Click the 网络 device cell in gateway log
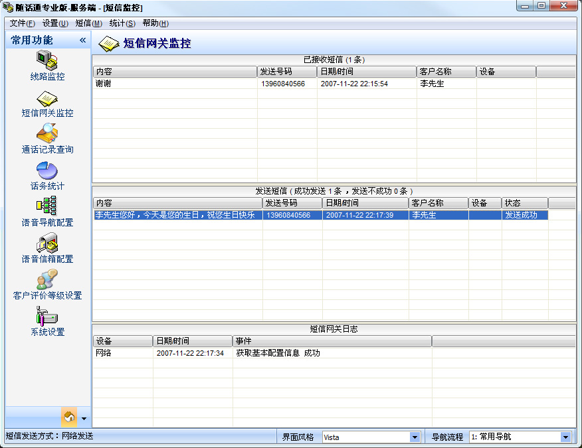Image resolution: width=582 pixels, height=448 pixels. (x=104, y=352)
